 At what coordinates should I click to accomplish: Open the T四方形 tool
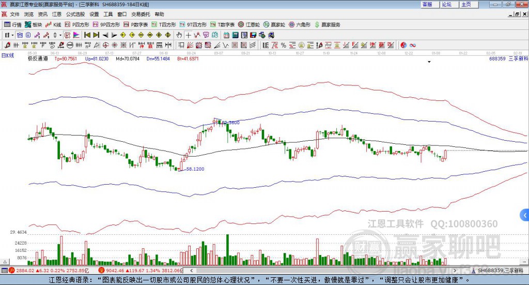164,25
